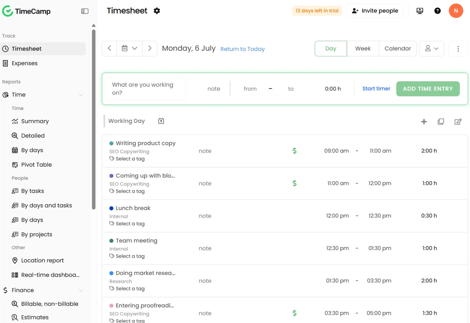
Task: Add new entry with plus icon
Action: tap(424, 122)
